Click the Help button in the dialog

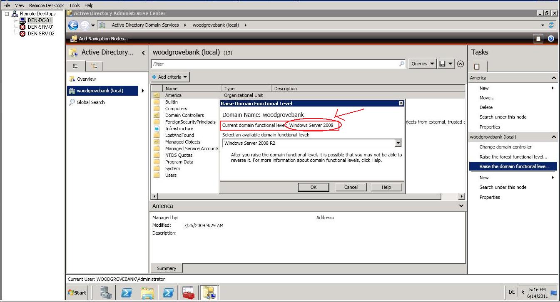pyautogui.click(x=386, y=187)
